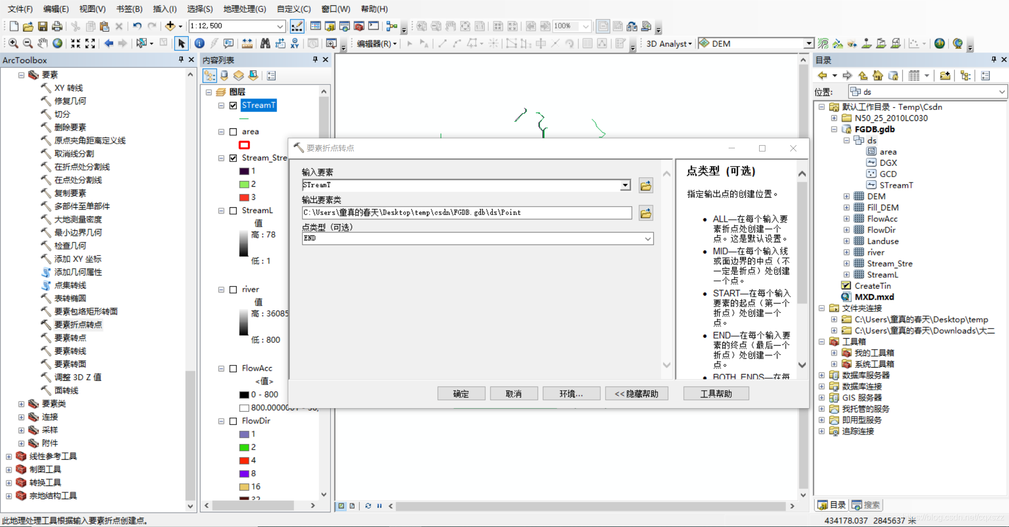Uncheck the STreamT layer checkbox

pos(233,105)
